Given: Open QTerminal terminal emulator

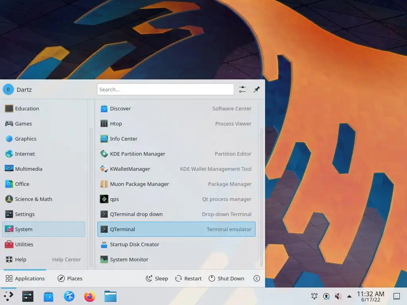Looking at the screenshot, I should coord(176,229).
